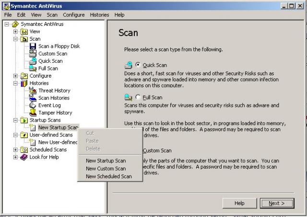Select Event Log tree label
Image resolution: width=307 pixels, height=217 pixels.
pos(49,105)
